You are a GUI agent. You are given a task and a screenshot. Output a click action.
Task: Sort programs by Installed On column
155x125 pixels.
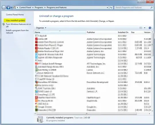[x=124, y=32]
